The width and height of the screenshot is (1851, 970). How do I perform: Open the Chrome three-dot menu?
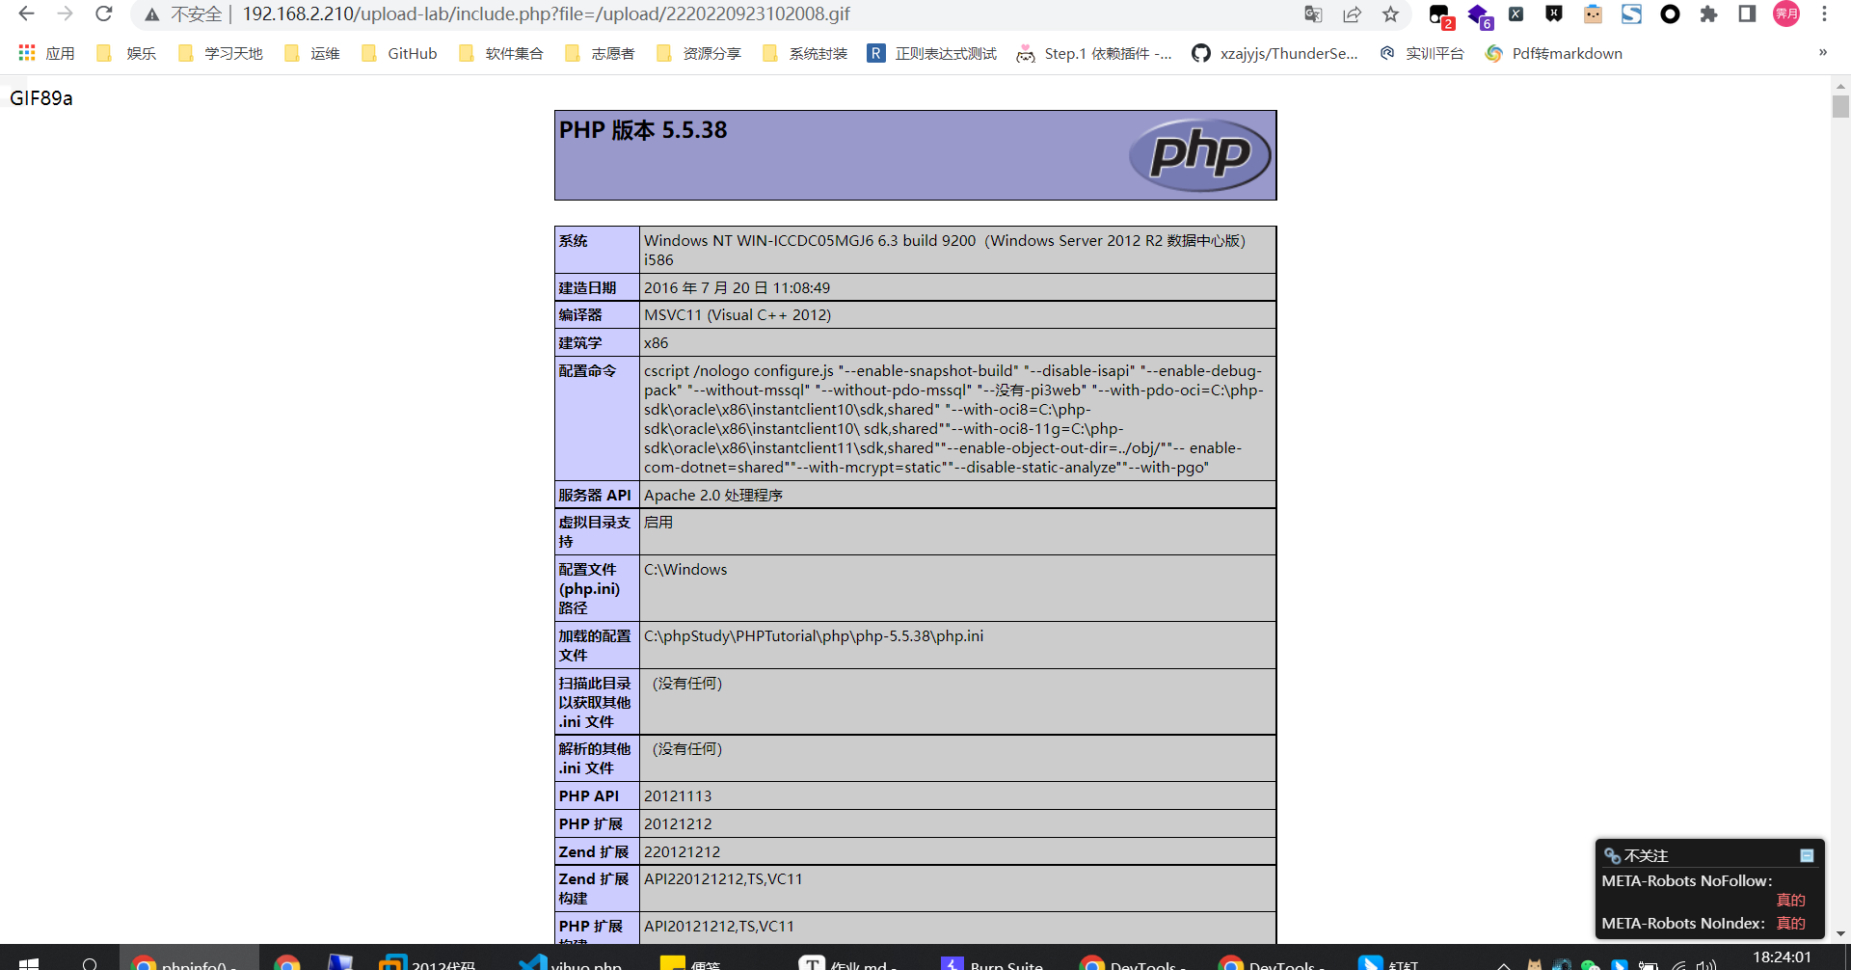[1824, 14]
